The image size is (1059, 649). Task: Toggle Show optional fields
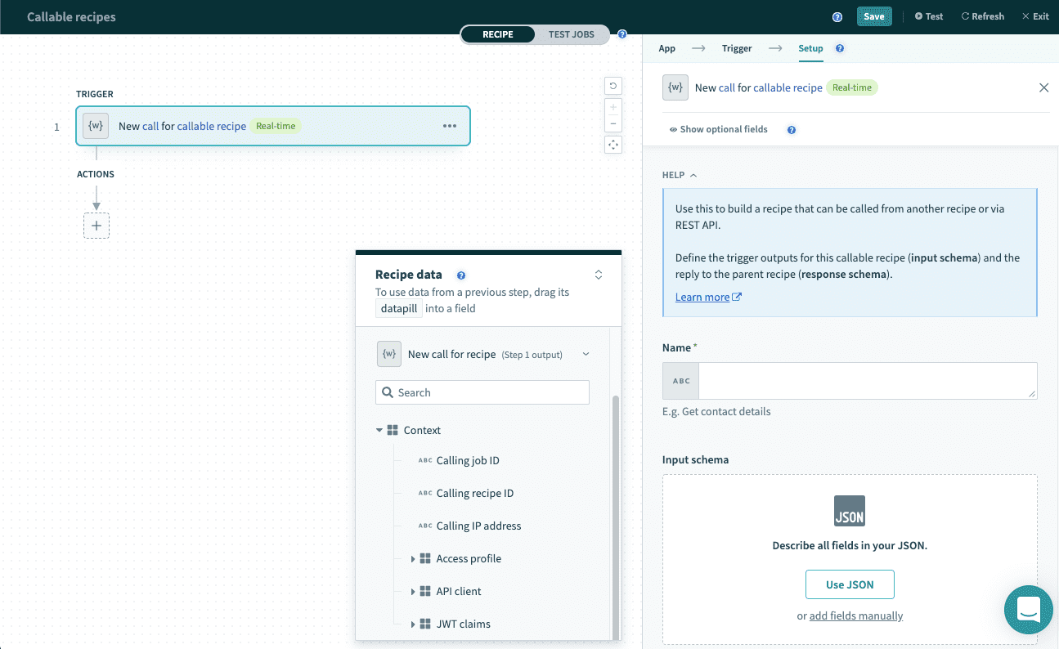pos(717,128)
